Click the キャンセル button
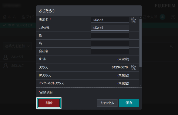The image size is (178, 115). click(x=107, y=103)
